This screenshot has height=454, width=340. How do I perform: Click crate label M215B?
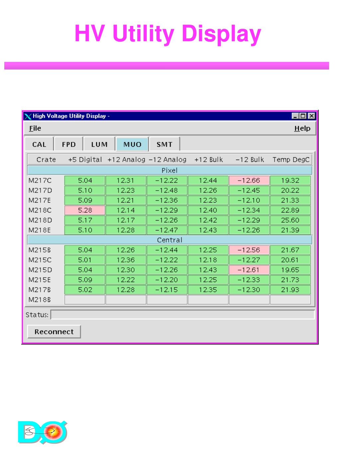[40, 250]
